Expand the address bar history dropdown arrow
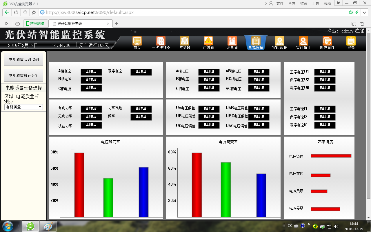The image size is (371, 232). coord(365,12)
